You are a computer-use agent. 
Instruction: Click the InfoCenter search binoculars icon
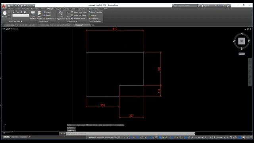(199, 6)
